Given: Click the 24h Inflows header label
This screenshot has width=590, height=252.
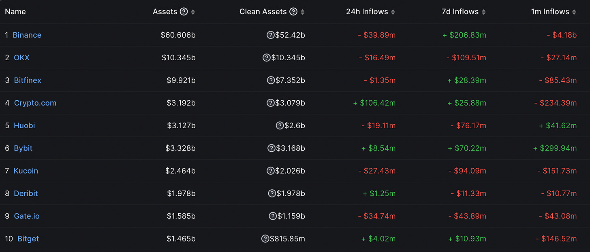Looking at the screenshot, I should click(367, 12).
